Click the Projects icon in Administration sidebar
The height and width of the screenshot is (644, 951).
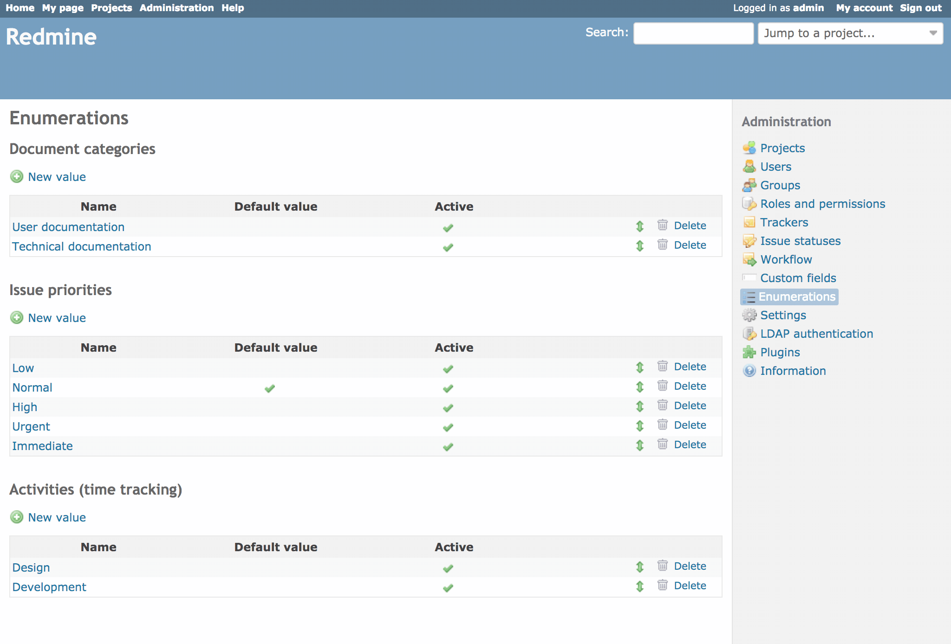click(749, 148)
